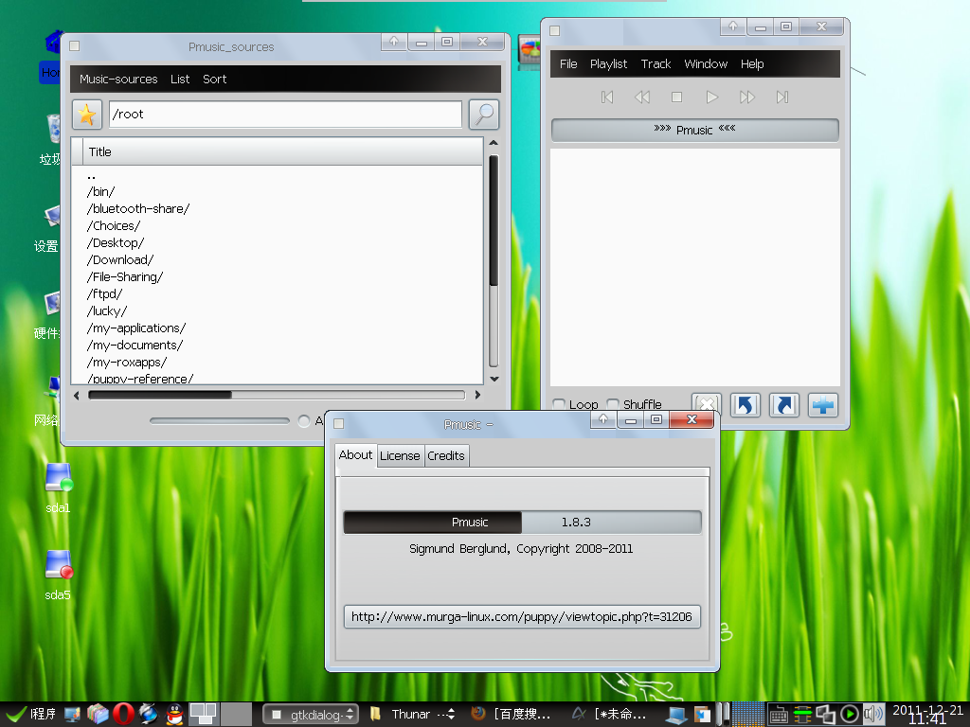Image resolution: width=970 pixels, height=727 pixels.
Task: Click the Firefox 百度搜 taskbar entry
Action: click(512, 714)
